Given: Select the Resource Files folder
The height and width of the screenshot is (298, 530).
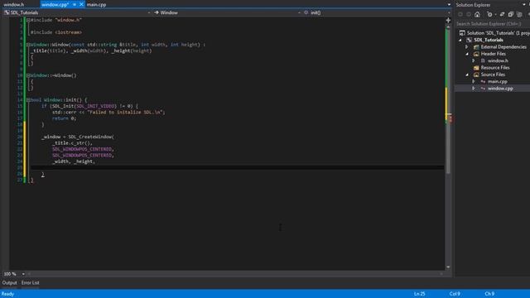Looking at the screenshot, I should (495, 68).
